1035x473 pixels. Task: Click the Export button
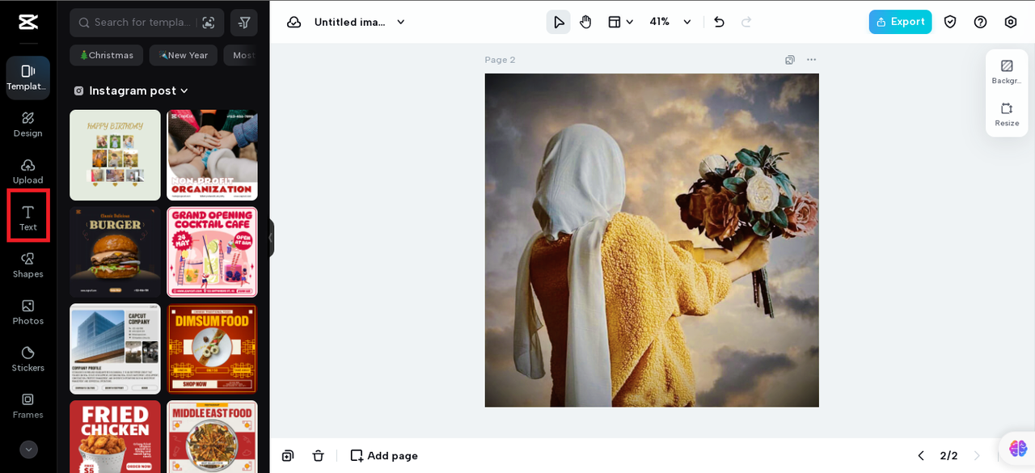point(900,22)
